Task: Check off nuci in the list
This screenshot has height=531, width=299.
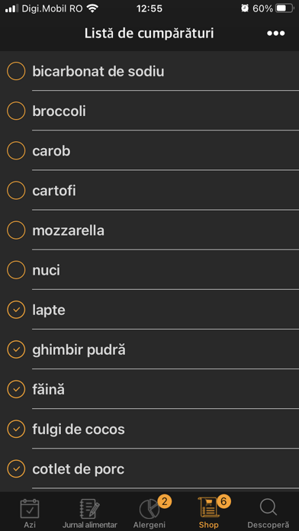Action: tap(16, 270)
